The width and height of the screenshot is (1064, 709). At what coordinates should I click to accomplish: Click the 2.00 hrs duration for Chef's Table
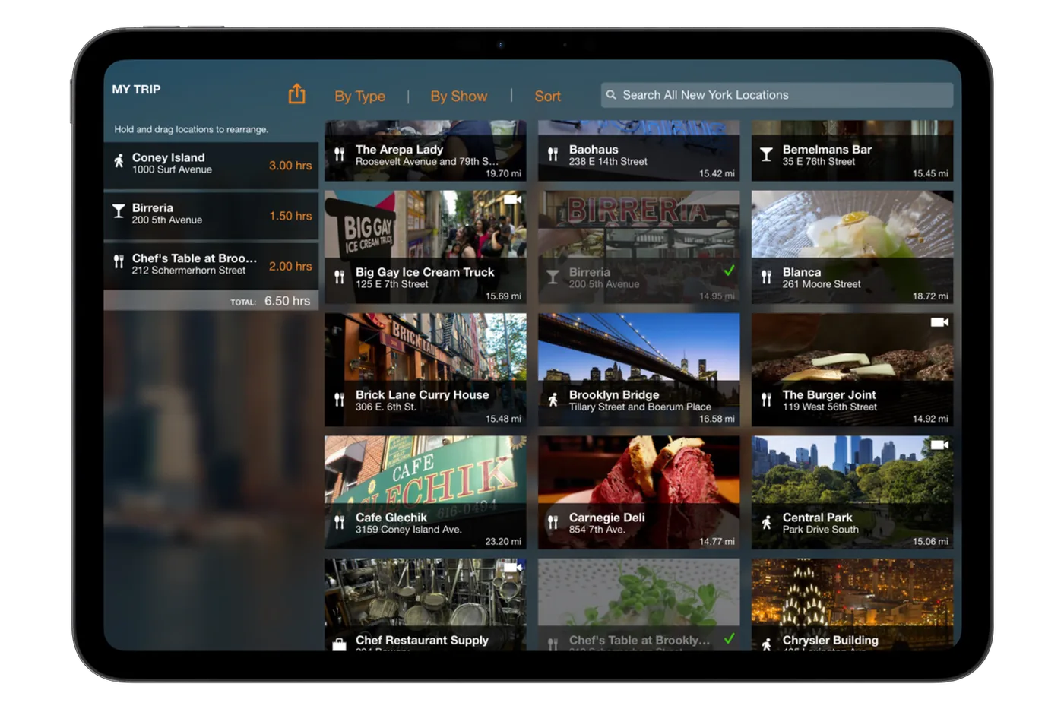pyautogui.click(x=290, y=266)
